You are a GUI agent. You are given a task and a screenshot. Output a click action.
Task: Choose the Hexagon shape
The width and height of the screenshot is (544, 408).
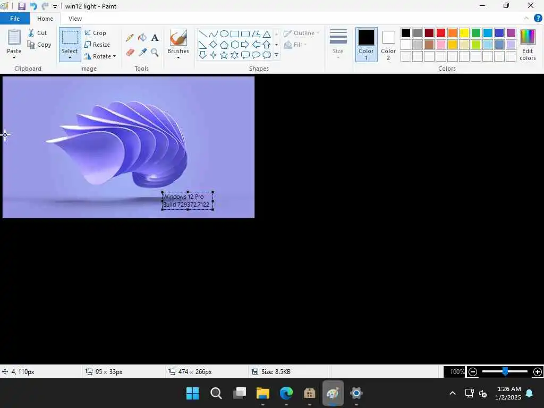click(235, 45)
